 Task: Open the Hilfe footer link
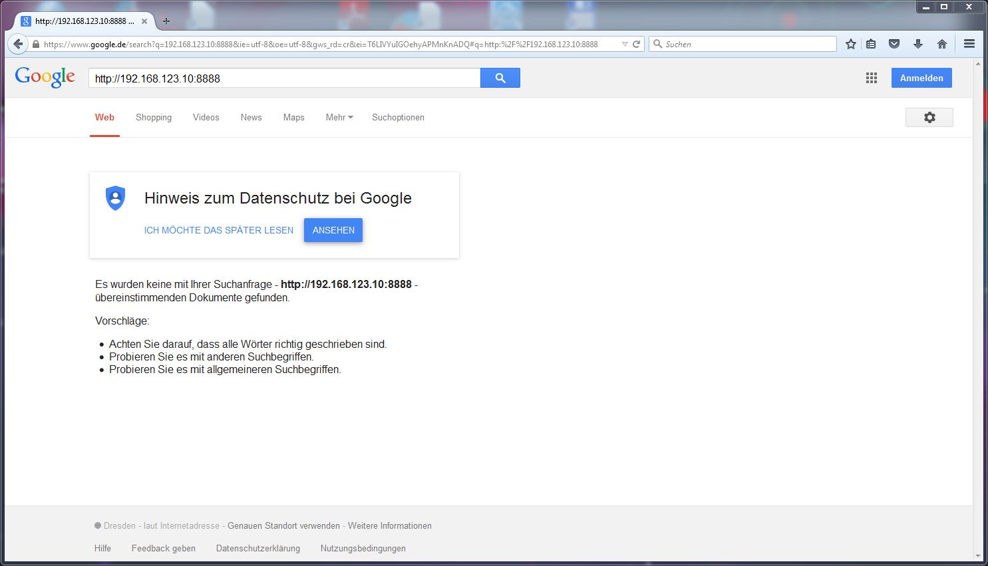tap(102, 548)
